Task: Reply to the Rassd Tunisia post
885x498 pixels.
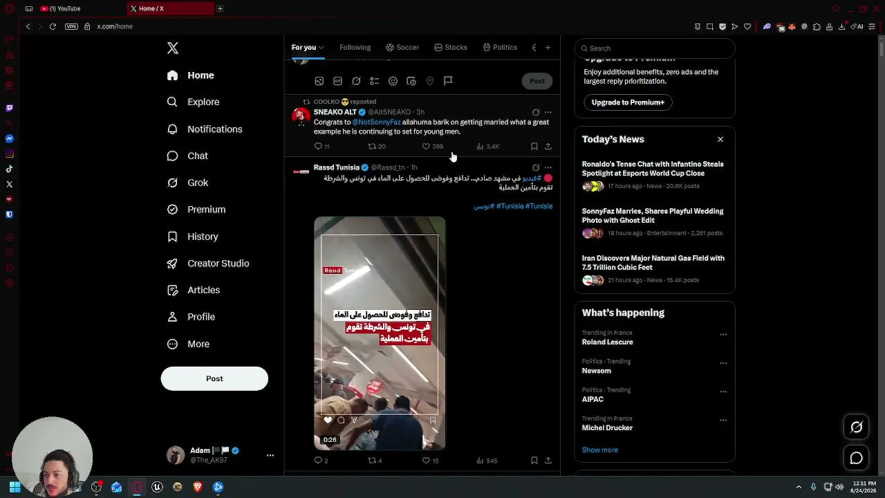Action: tap(321, 461)
